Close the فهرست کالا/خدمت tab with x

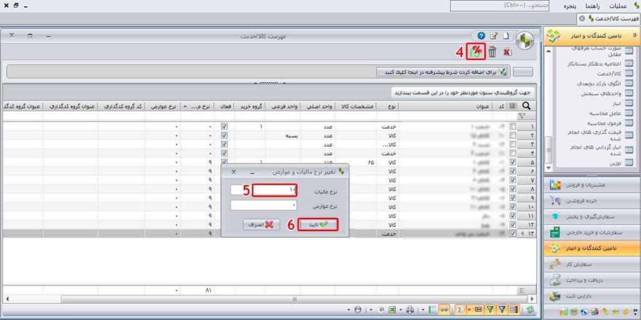(x=582, y=19)
